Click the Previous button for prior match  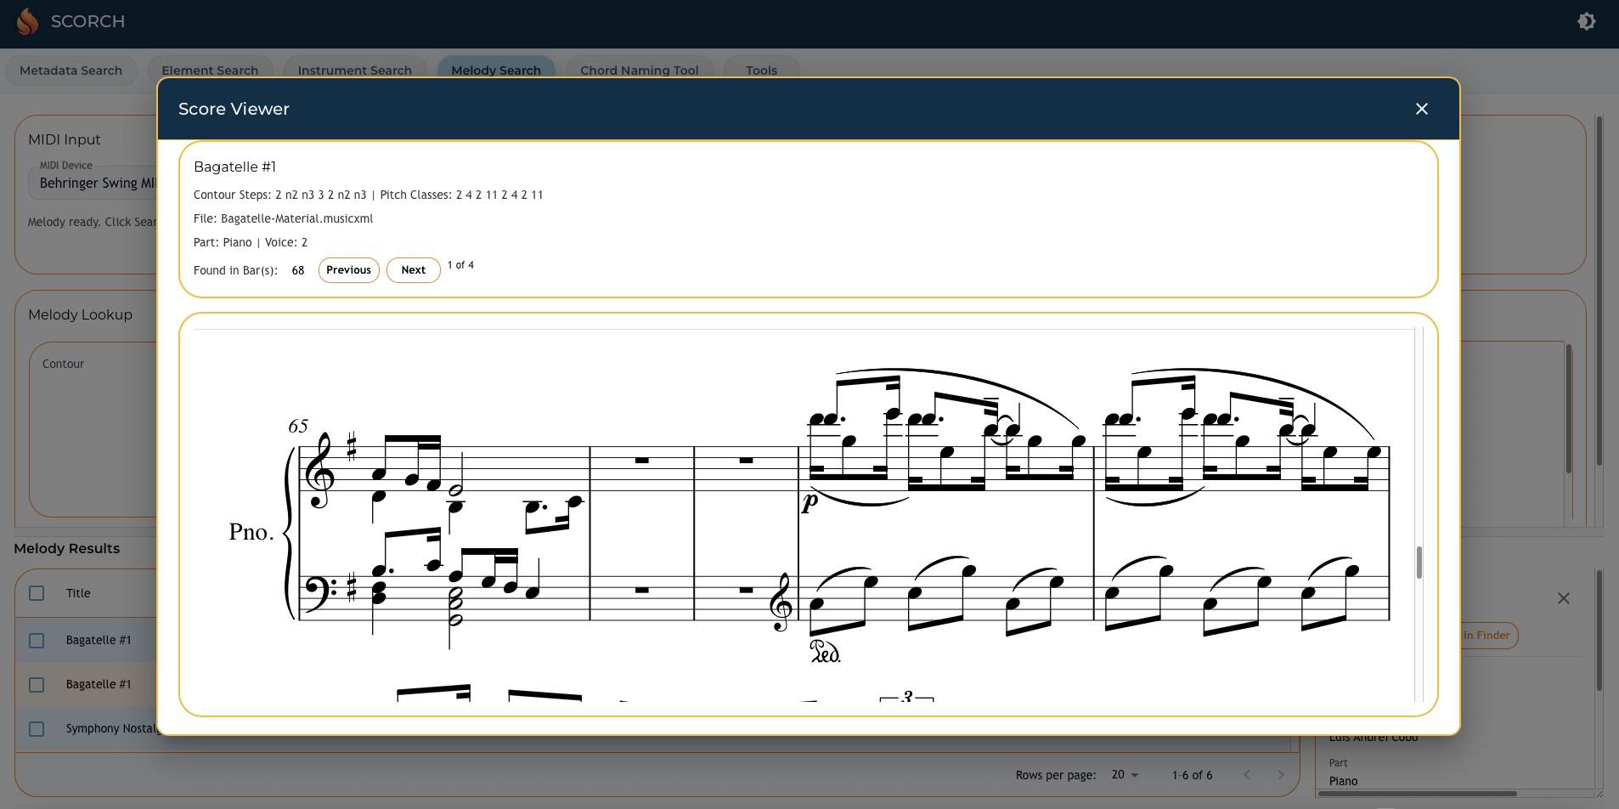pos(348,269)
